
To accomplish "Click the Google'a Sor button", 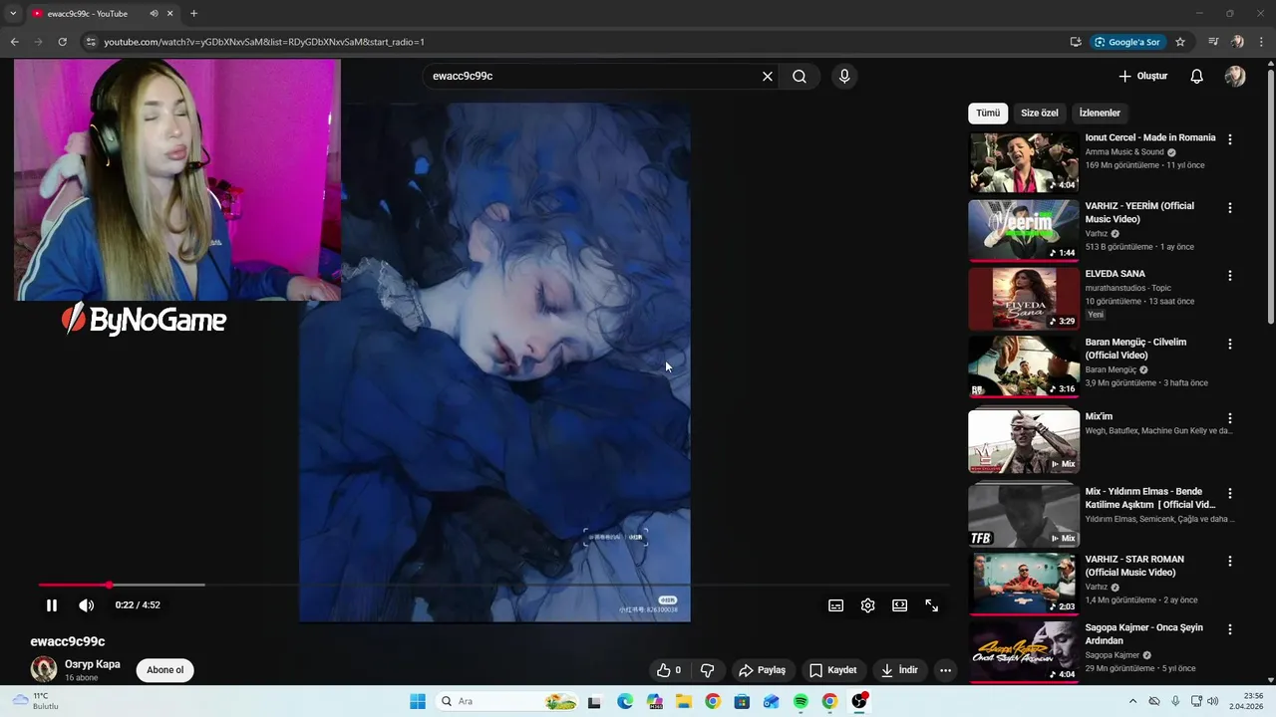I will pos(1128,42).
